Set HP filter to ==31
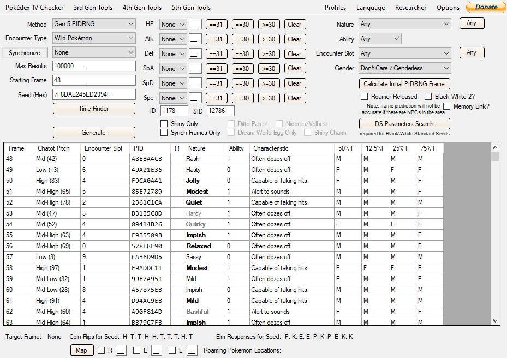This screenshot has width=507, height=358. click(216, 24)
